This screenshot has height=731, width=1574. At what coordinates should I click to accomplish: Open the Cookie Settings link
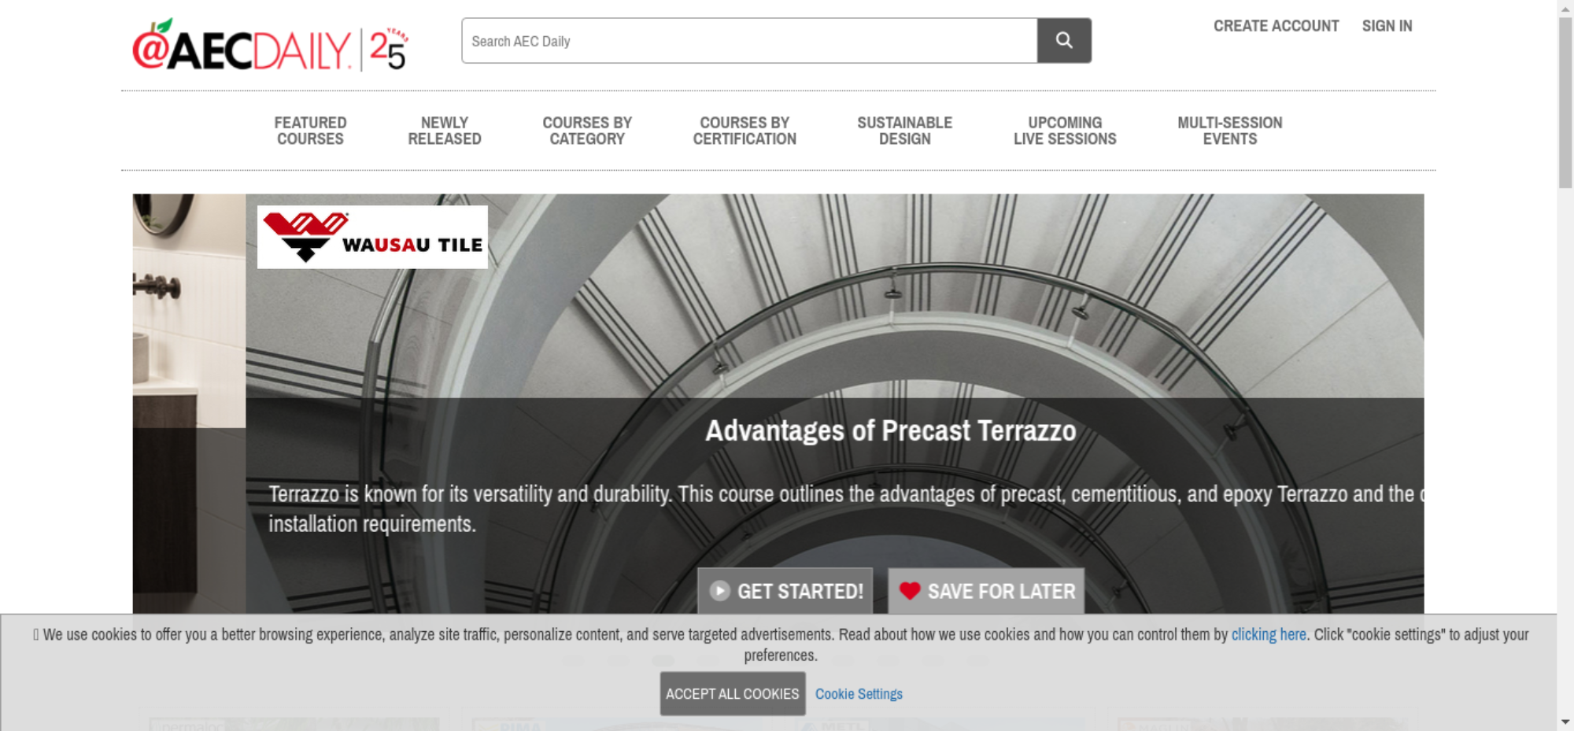(x=859, y=693)
